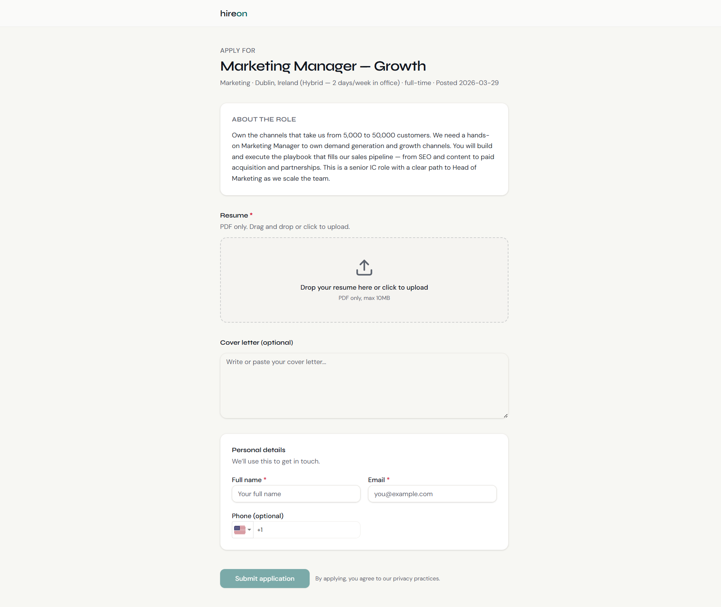
Task: Click the US flag icon in phone field
Action: tap(240, 529)
